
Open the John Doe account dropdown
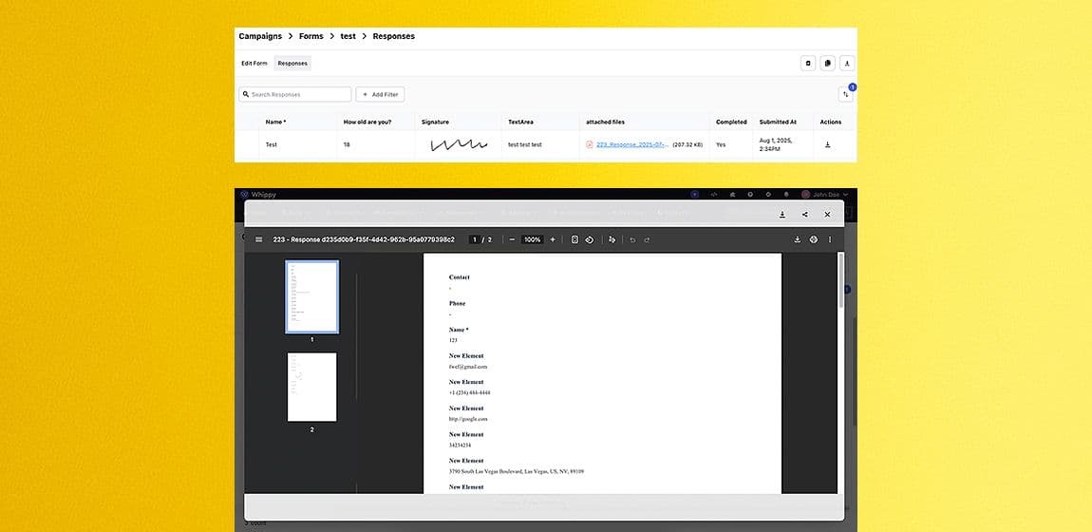pos(824,195)
